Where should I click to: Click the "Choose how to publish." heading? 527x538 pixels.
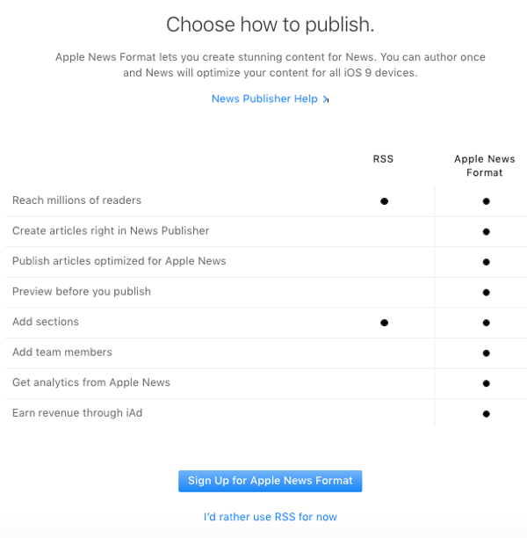click(270, 25)
